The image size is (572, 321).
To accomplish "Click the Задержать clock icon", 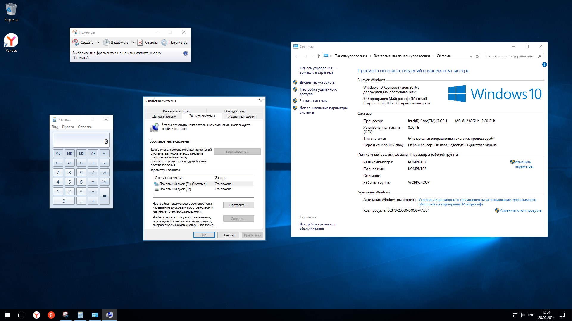I will tap(106, 43).
